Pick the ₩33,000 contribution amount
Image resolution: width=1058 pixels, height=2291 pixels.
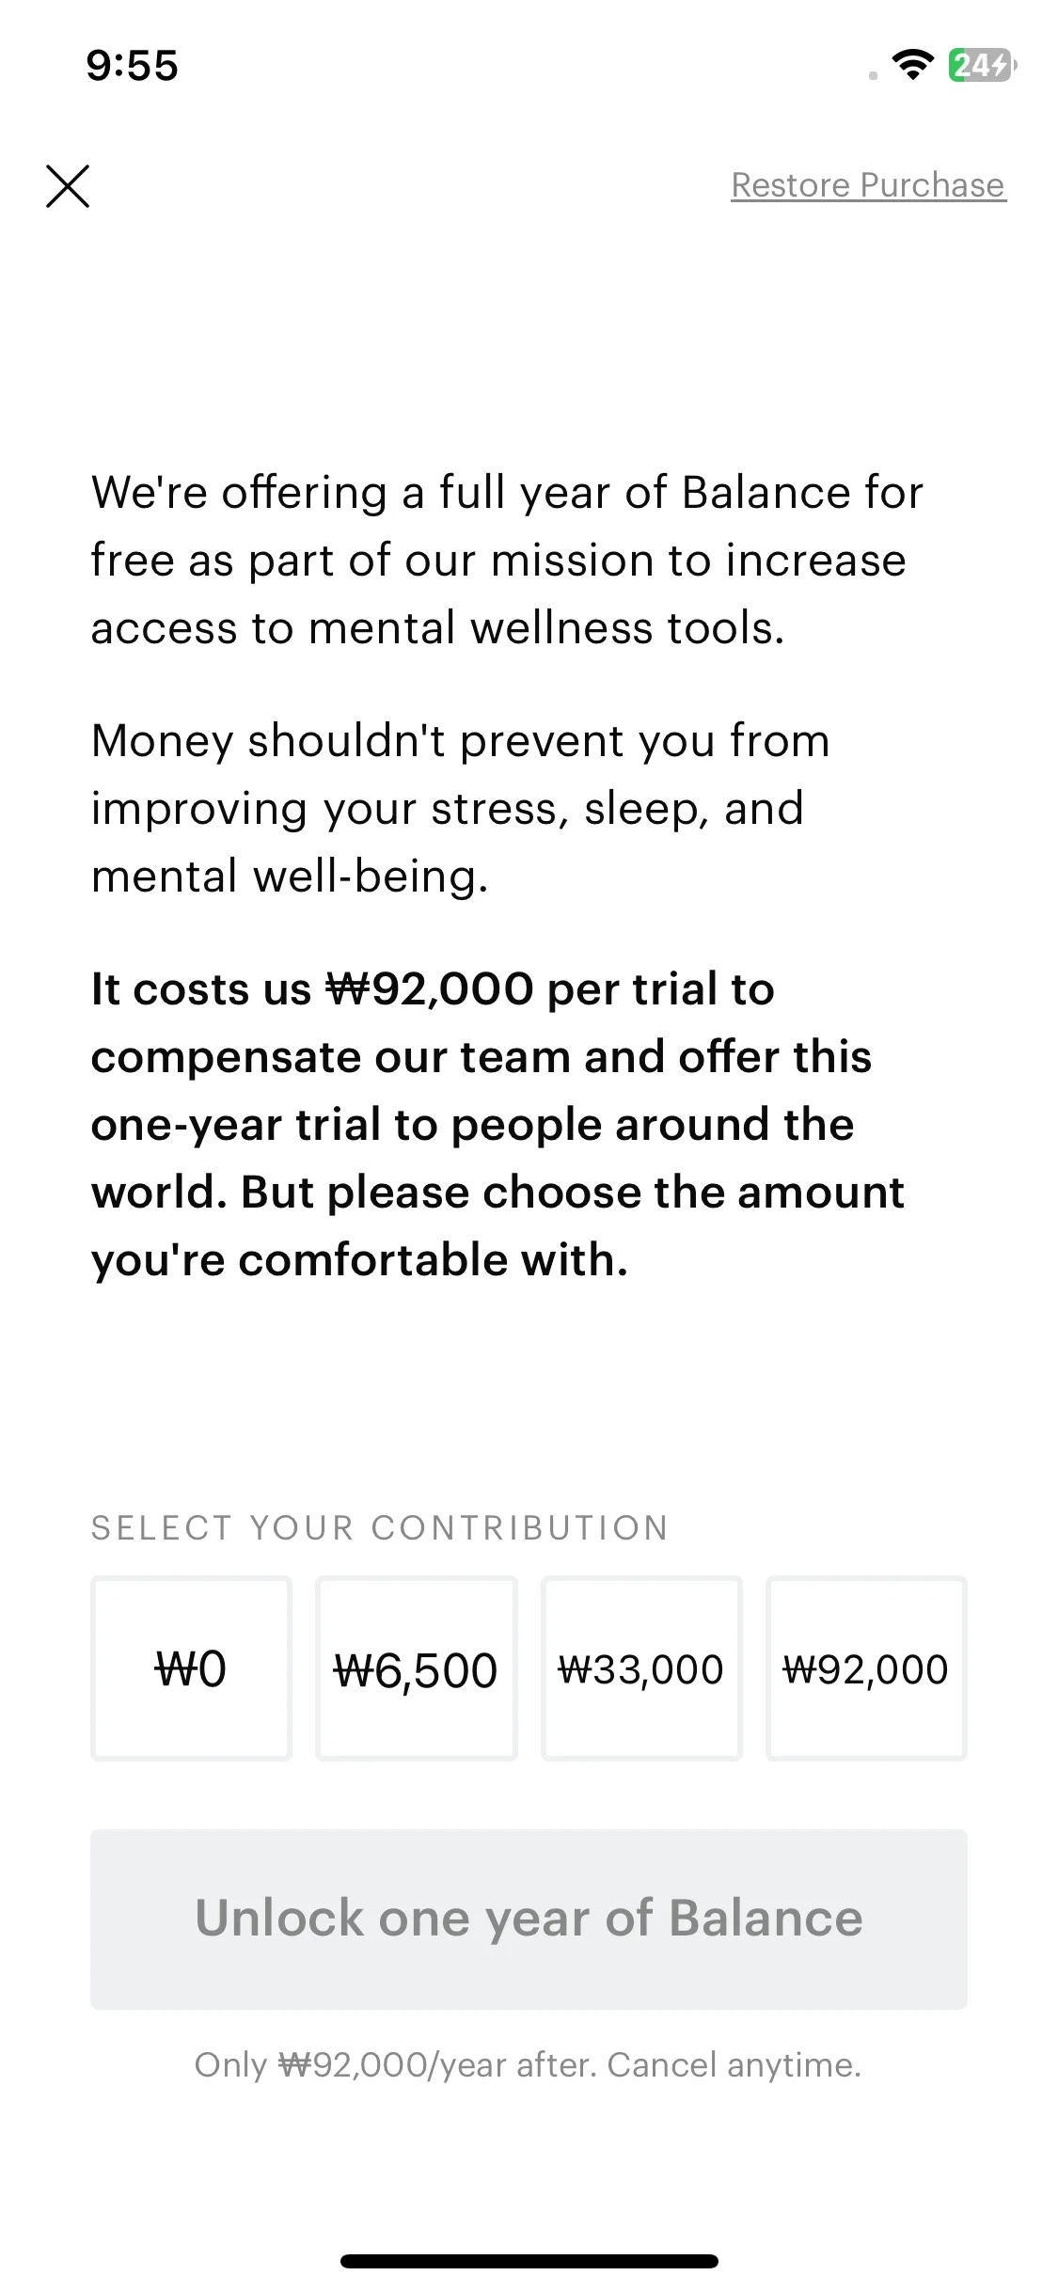coord(641,1668)
